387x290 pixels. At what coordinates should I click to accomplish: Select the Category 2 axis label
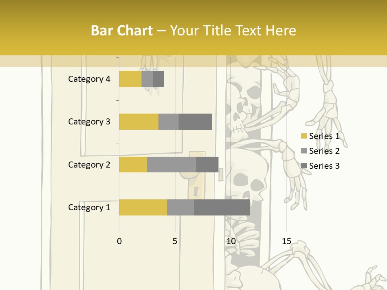tap(89, 164)
